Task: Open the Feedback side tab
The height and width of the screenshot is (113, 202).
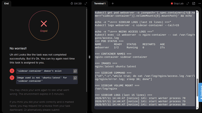Action: coord(200,92)
